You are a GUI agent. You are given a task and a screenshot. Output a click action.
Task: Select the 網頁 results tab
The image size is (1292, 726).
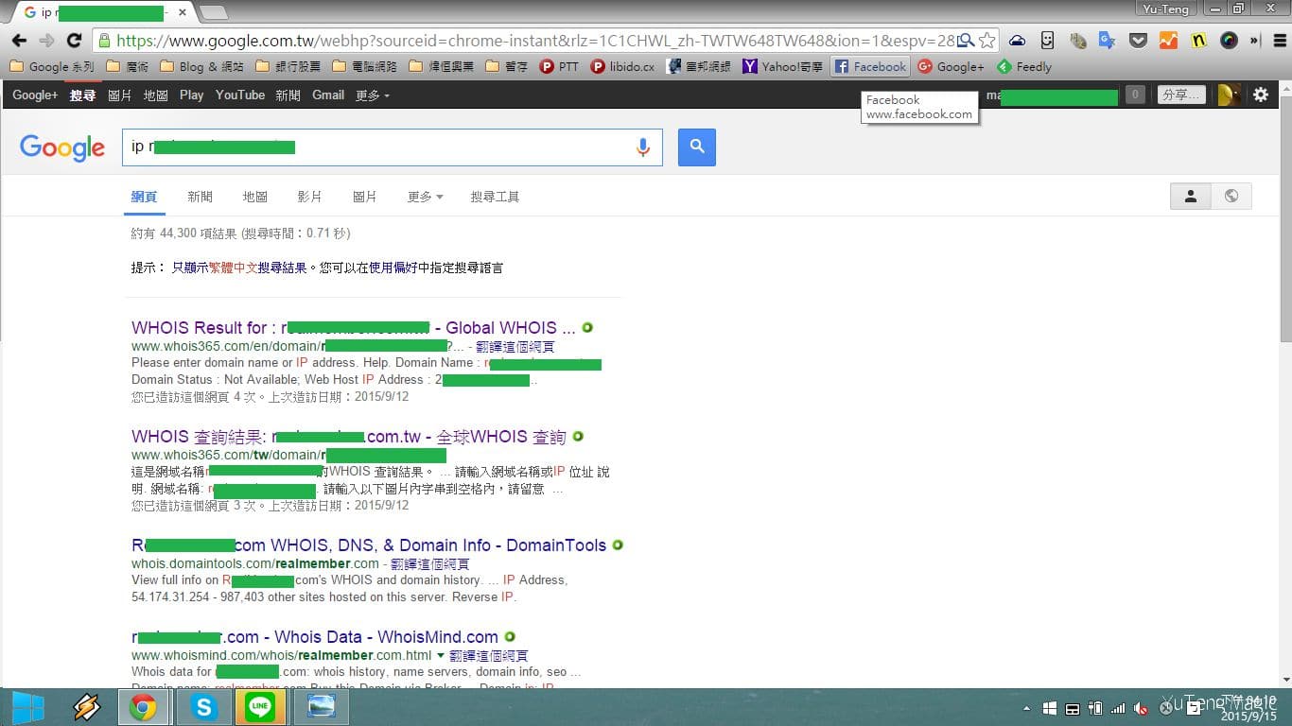144,197
